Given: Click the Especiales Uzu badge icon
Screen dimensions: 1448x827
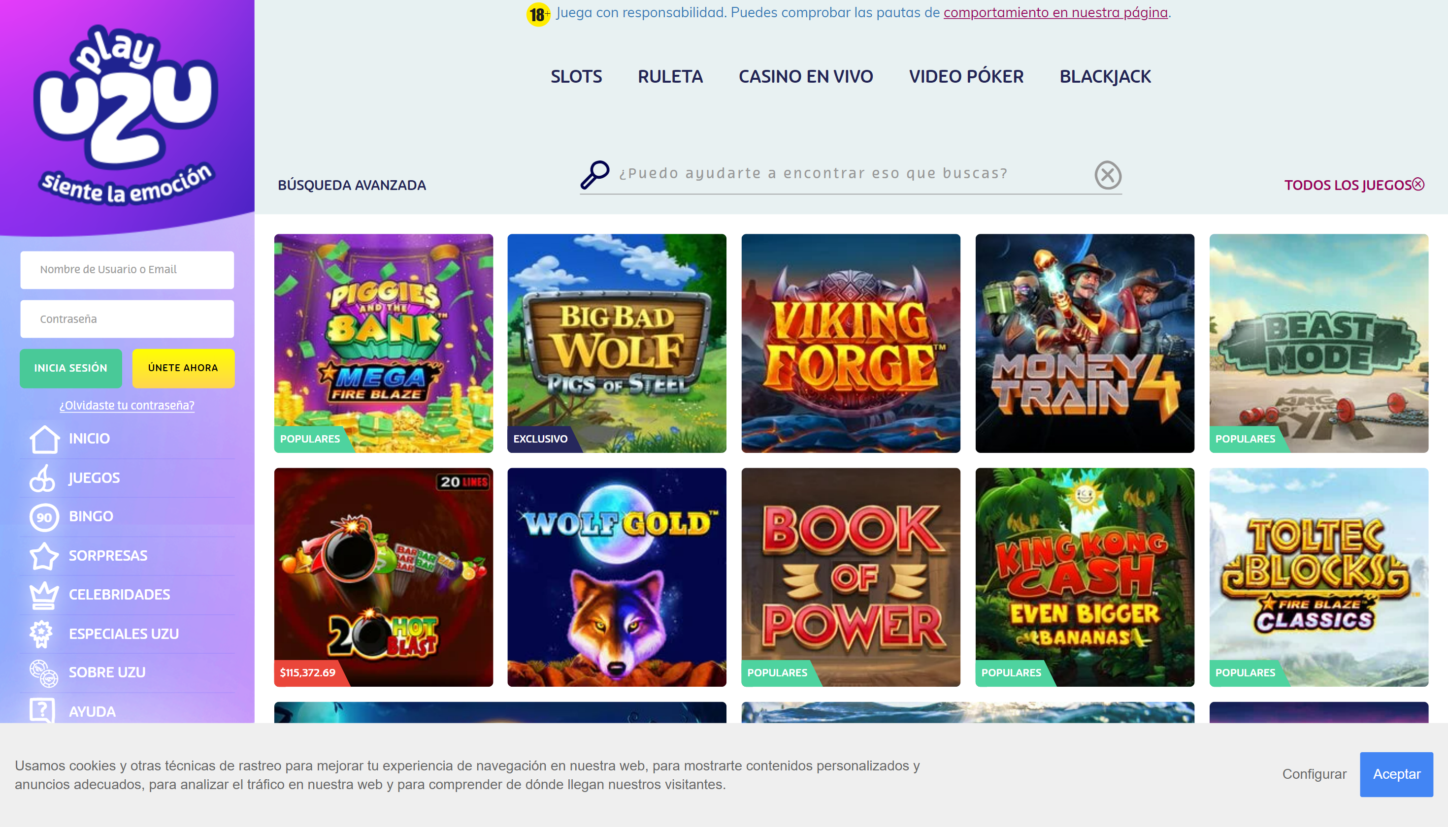Looking at the screenshot, I should (x=41, y=634).
